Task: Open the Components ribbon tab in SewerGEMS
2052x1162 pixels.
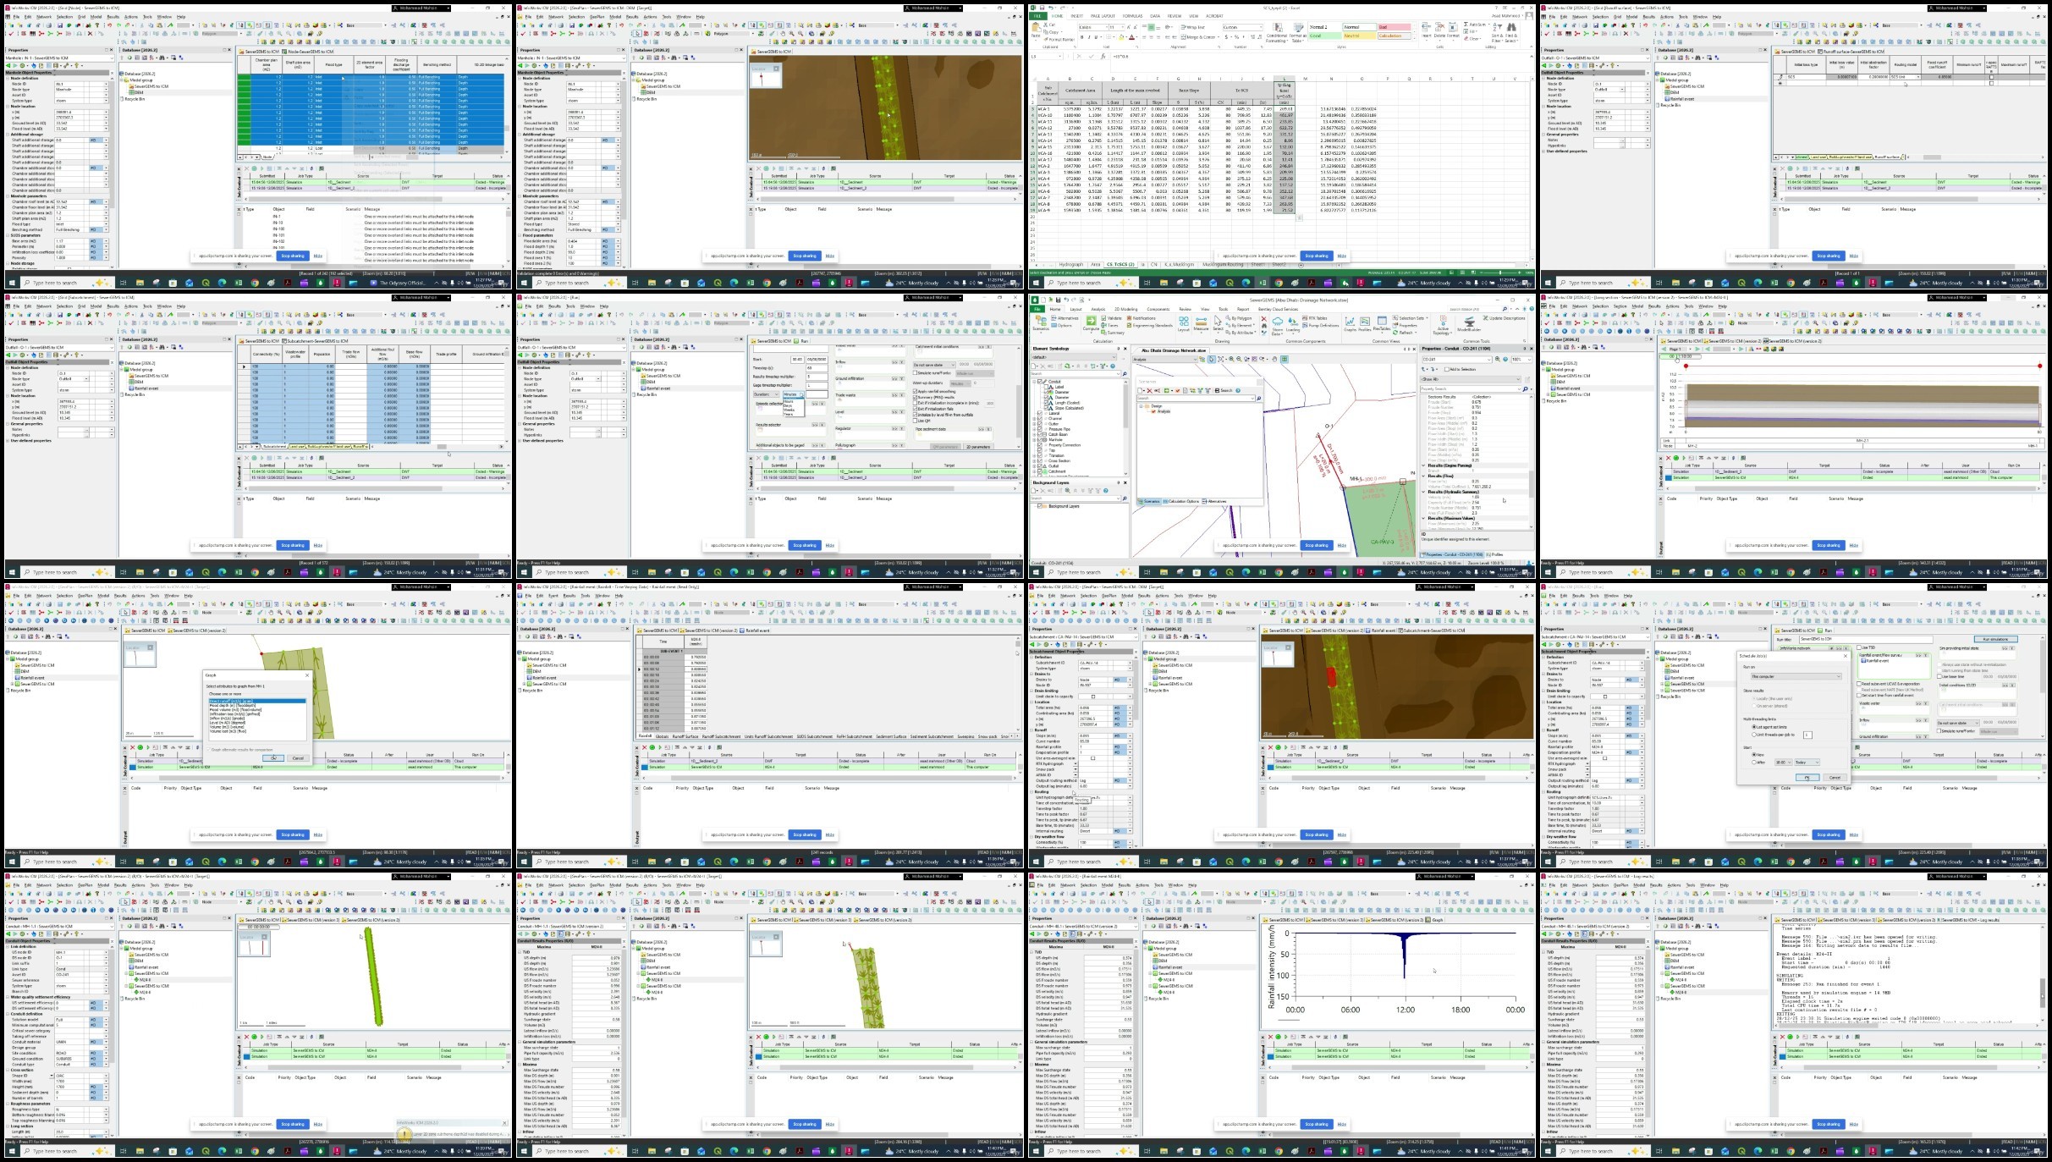Action: click(x=1158, y=309)
